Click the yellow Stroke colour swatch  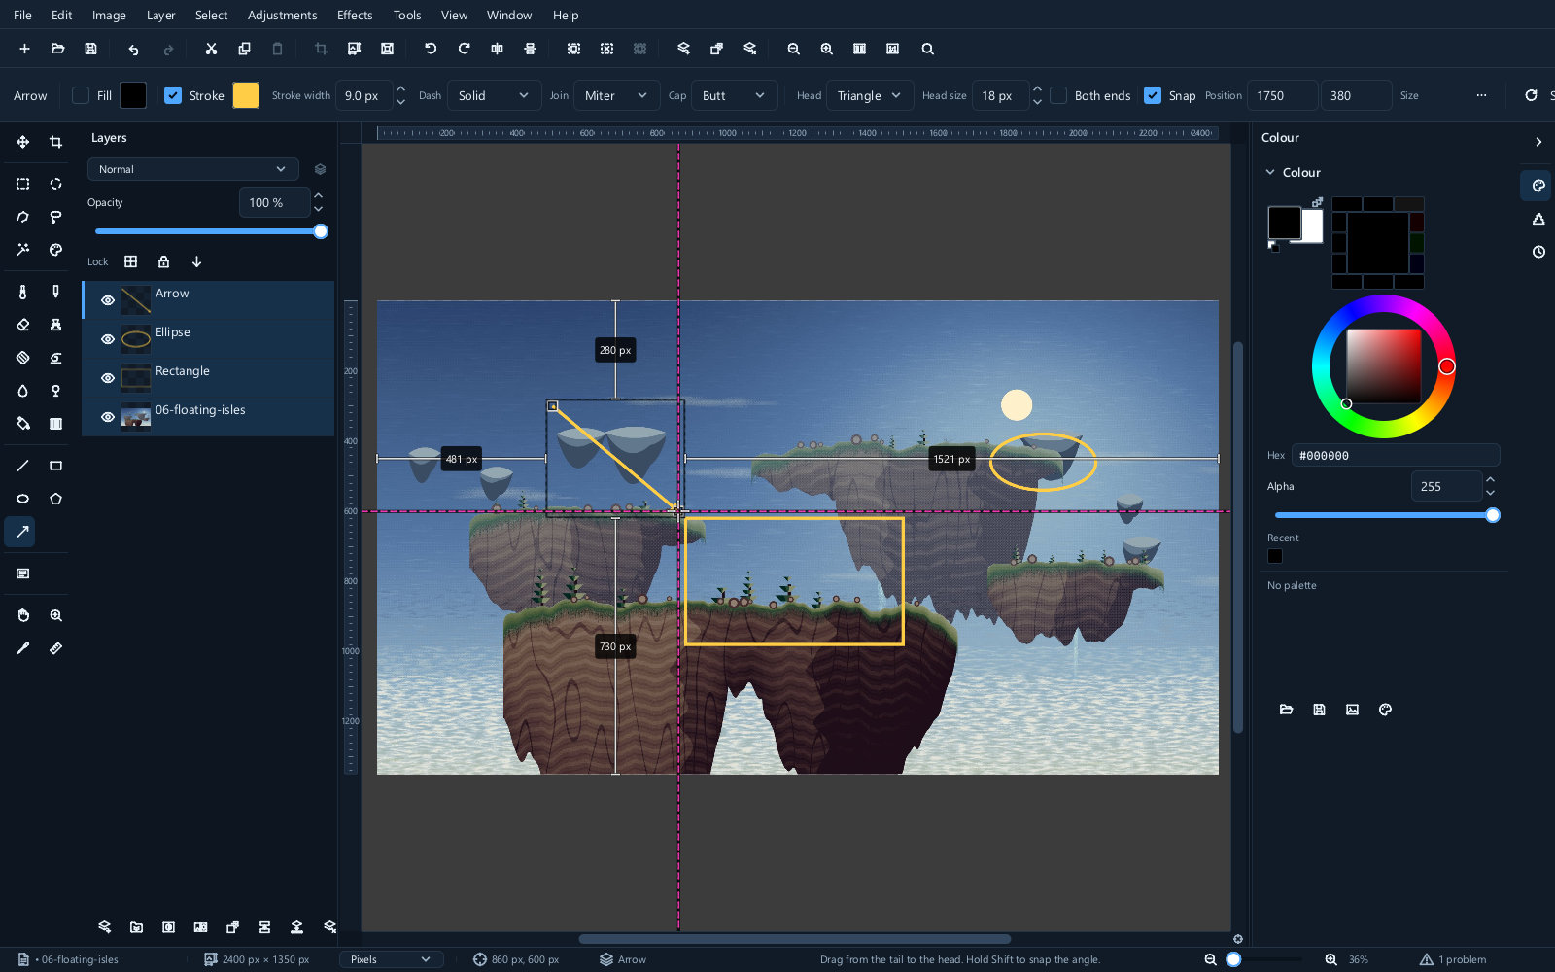(x=246, y=95)
